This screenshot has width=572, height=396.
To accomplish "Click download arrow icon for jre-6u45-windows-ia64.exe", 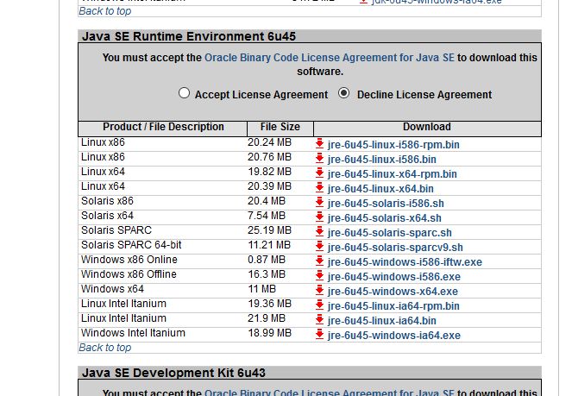I will pyautogui.click(x=319, y=334).
